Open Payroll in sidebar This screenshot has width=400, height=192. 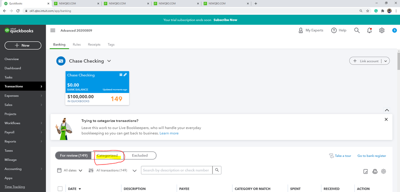pyautogui.click(x=10, y=132)
